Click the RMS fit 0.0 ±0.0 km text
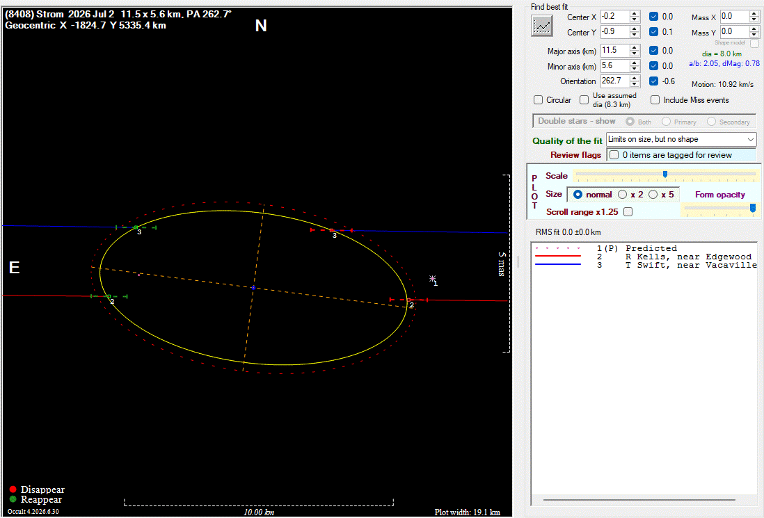 coord(568,232)
